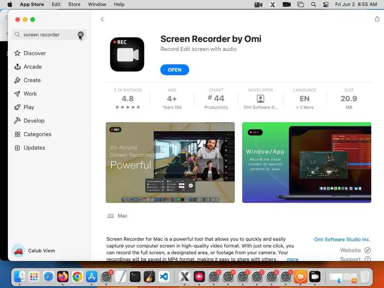This screenshot has height=288, width=384.
Task: Click the black camcorder icon in the menu bar
Action: click(286, 4)
